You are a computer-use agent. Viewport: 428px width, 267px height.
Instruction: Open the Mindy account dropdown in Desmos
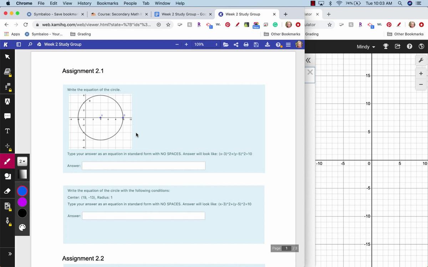click(x=366, y=47)
